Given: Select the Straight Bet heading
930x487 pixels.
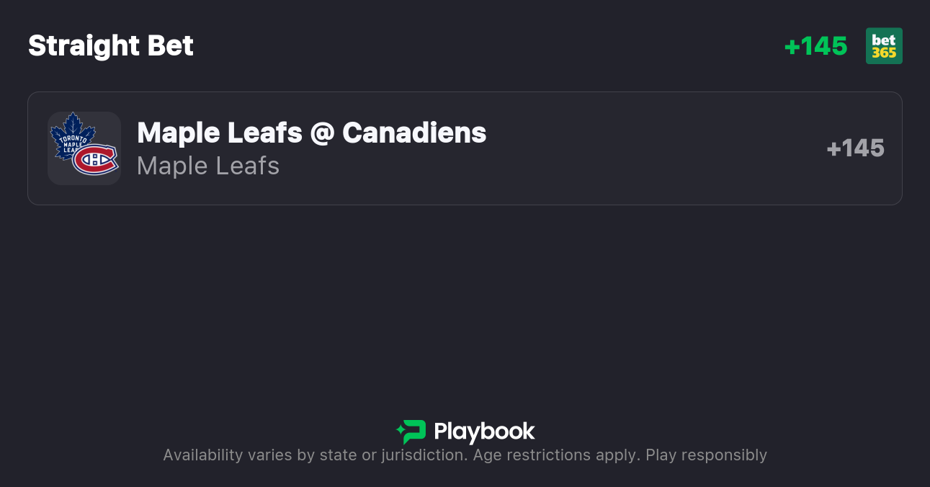Looking at the screenshot, I should [x=111, y=46].
